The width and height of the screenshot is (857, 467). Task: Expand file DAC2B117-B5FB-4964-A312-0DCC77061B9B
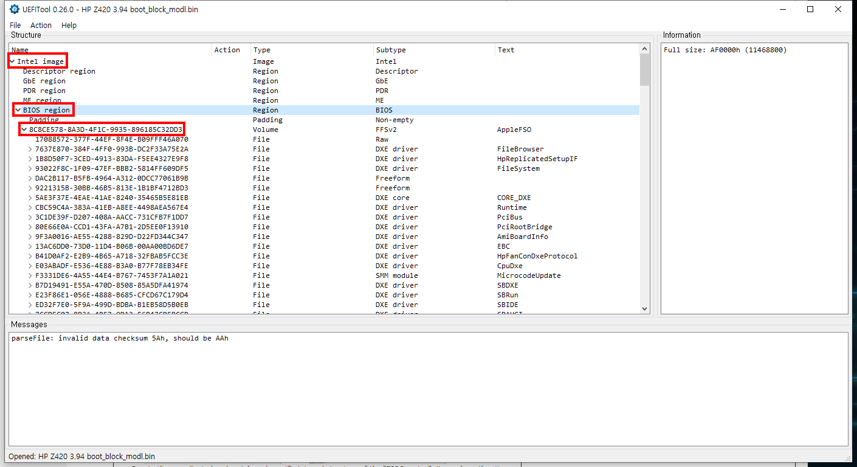tap(31, 178)
